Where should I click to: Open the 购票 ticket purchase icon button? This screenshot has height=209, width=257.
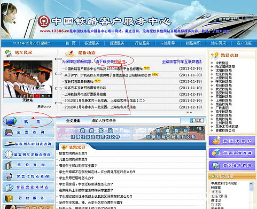[x=11, y=121]
